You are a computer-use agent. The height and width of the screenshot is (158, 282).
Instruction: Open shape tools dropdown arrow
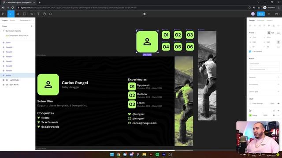click(x=27, y=14)
